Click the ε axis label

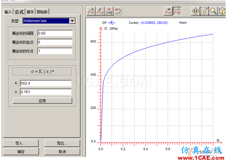click(x=218, y=140)
